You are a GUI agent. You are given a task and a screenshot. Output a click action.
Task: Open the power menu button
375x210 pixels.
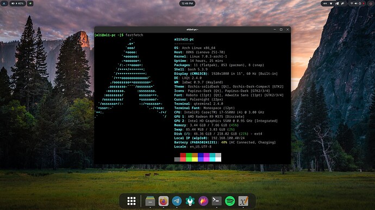click(x=371, y=3)
